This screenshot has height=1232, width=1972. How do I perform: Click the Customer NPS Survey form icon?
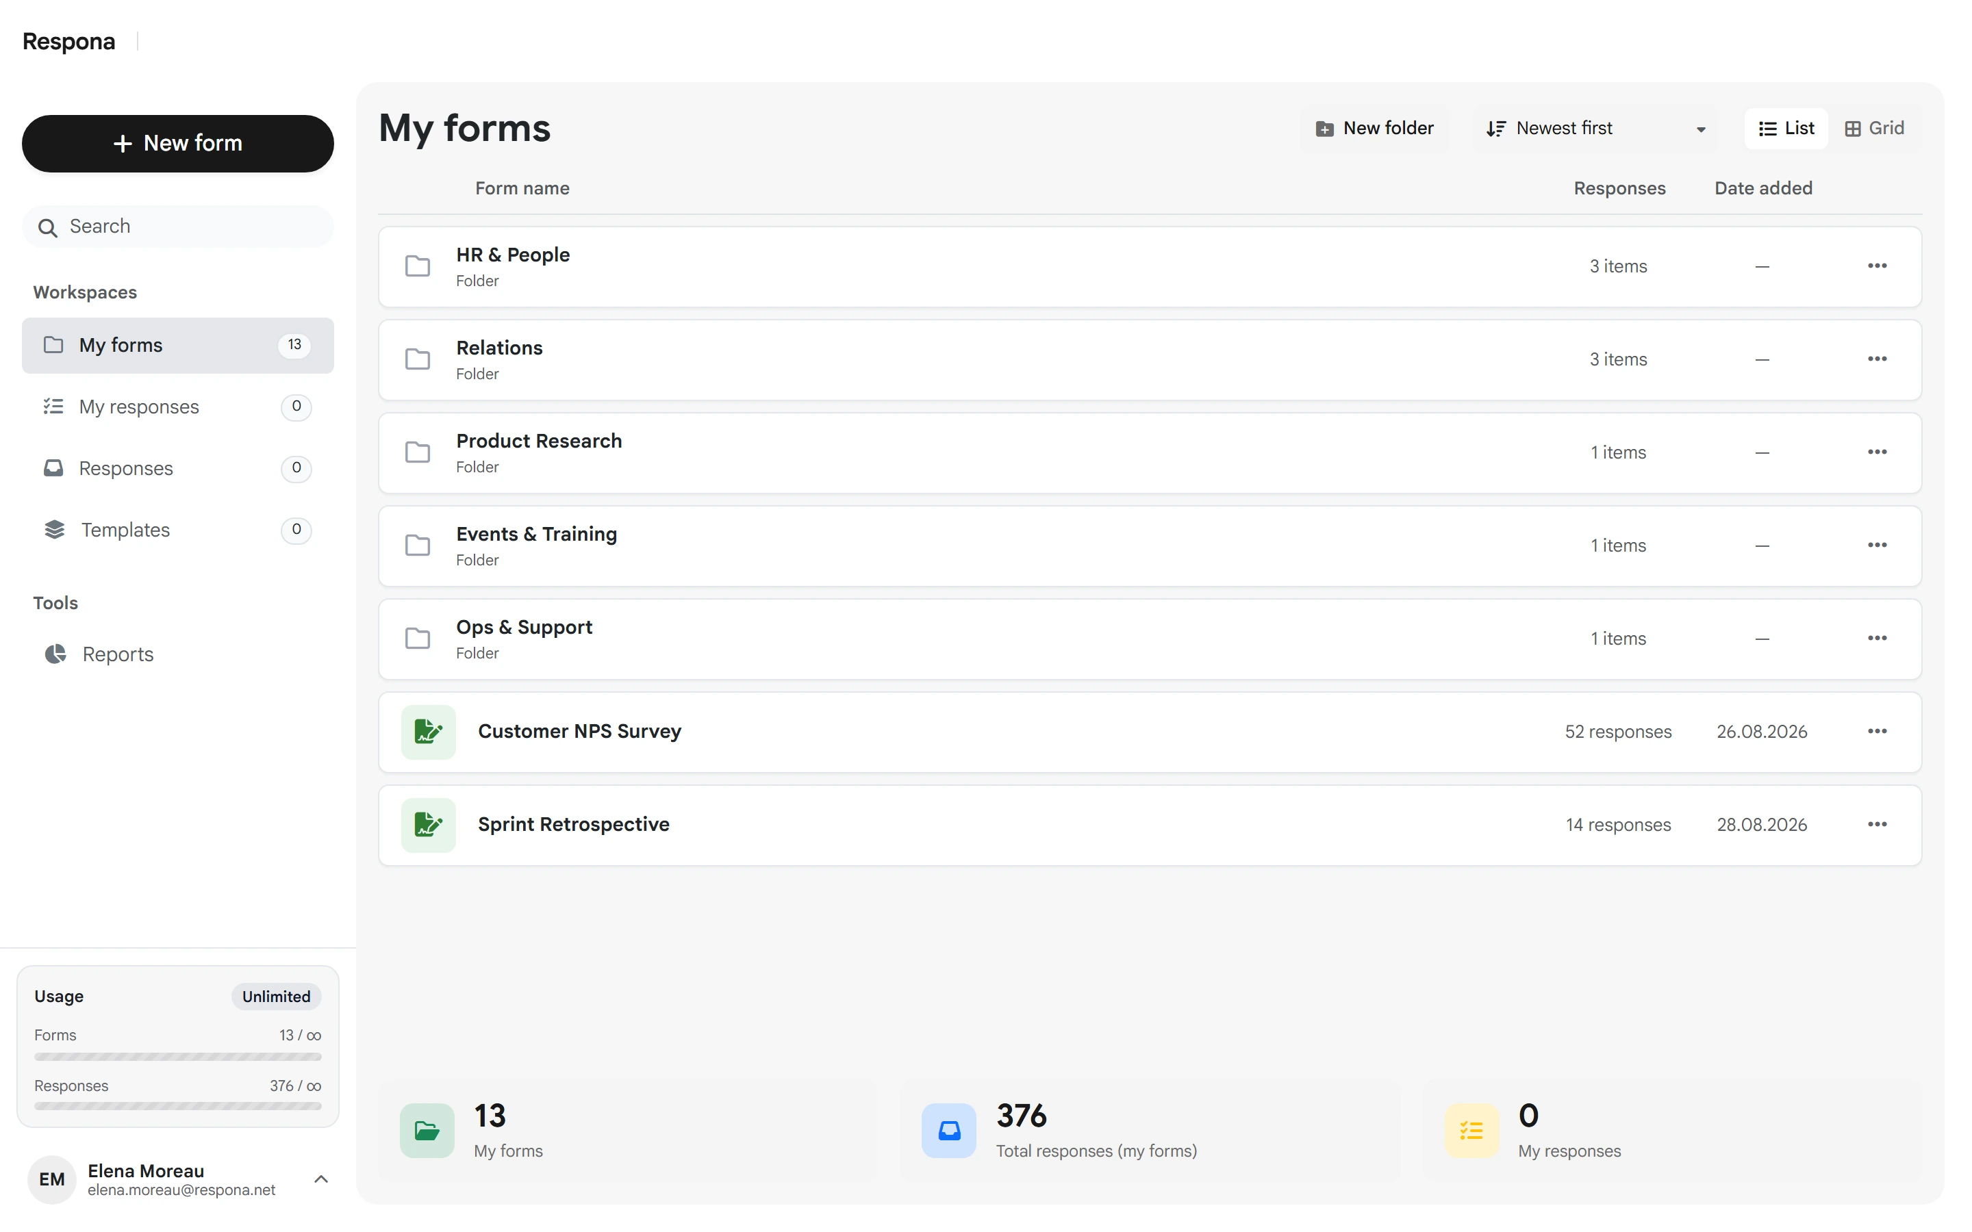[x=428, y=732]
